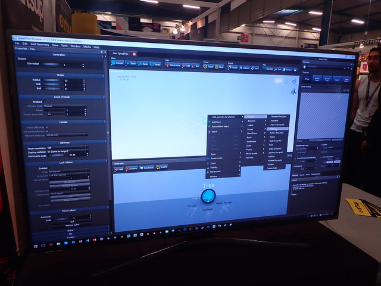The height and width of the screenshot is (286, 381).
Task: Click the Add button in the Generation panel
Action: (x=119, y=169)
